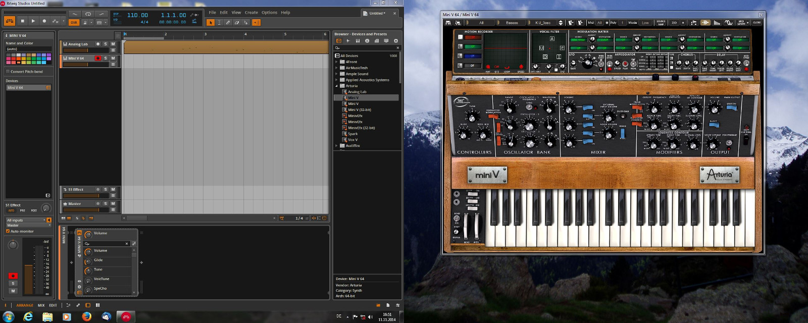This screenshot has height=323, width=808.
Task: Click up/down preset stepper next to K.U_3osc
Action: (x=561, y=23)
